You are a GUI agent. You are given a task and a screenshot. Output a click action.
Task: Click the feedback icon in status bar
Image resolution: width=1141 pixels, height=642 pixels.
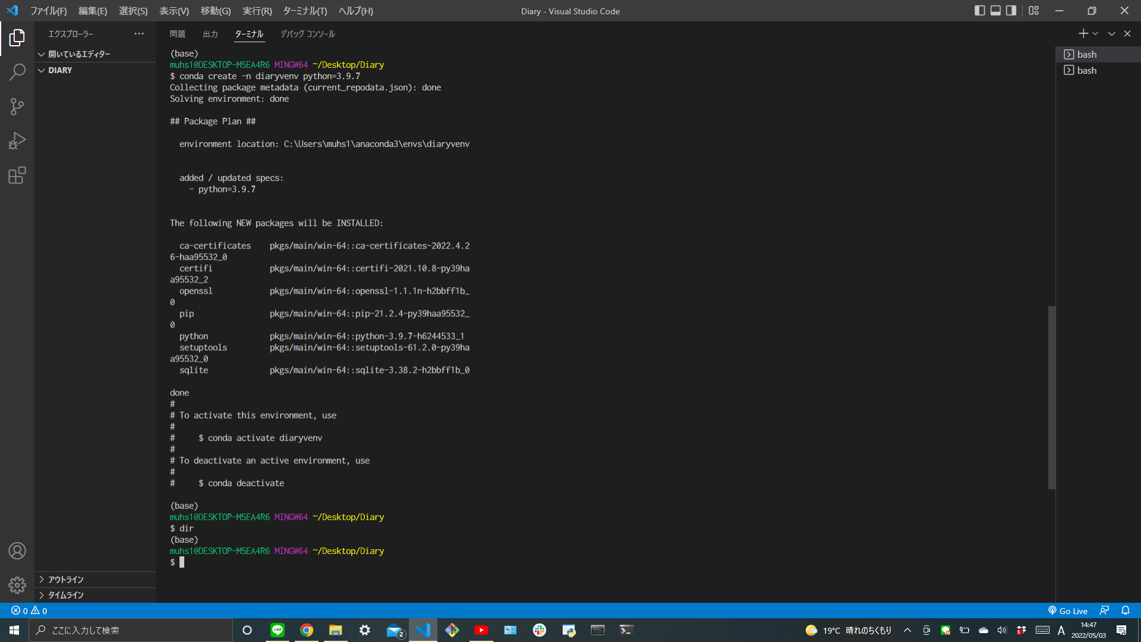[x=1104, y=610]
